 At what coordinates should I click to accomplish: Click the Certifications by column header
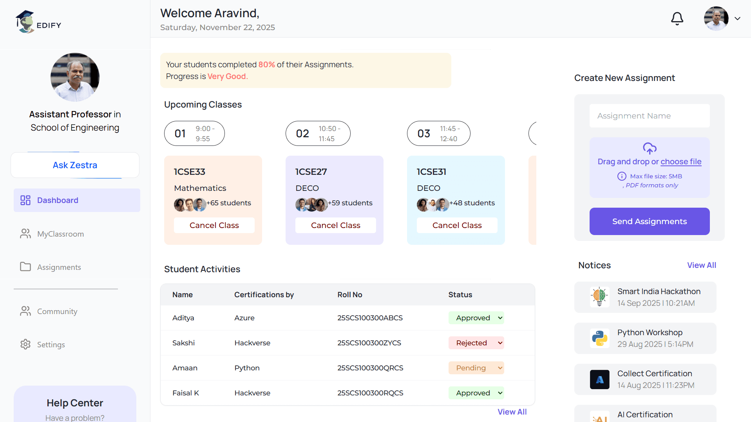tap(264, 295)
